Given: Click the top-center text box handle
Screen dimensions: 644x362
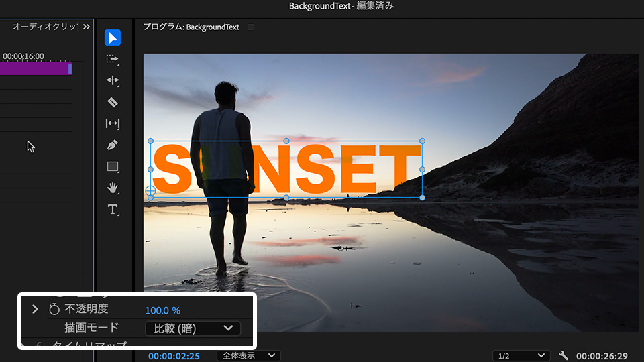Looking at the screenshot, I should point(286,141).
